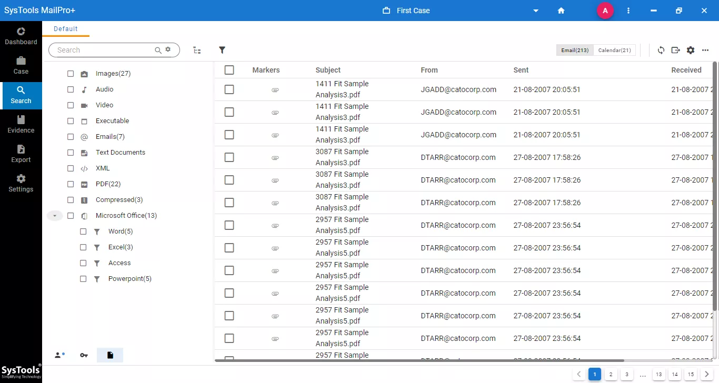
Task: Open the more options ellipsis in toolbar
Action: pos(705,50)
